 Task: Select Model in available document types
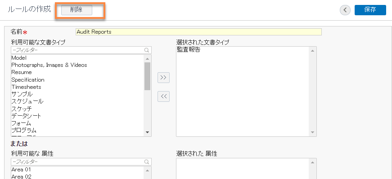77,58
